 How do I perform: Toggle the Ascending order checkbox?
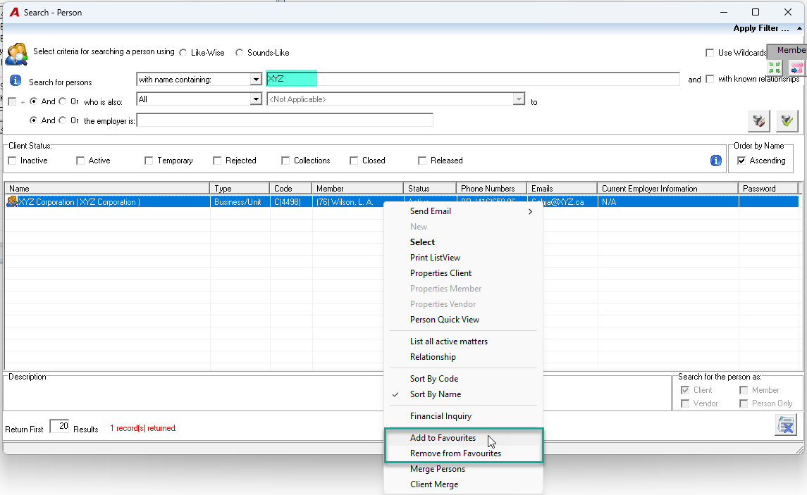pos(741,161)
